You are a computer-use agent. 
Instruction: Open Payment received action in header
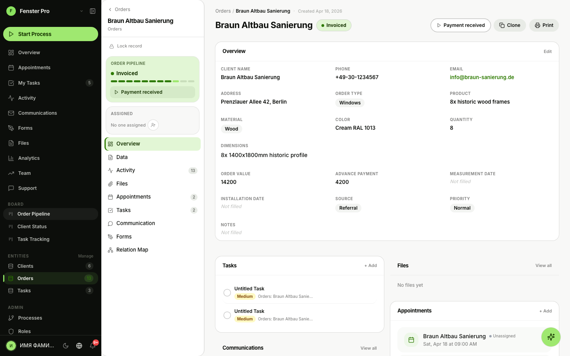pyautogui.click(x=460, y=25)
